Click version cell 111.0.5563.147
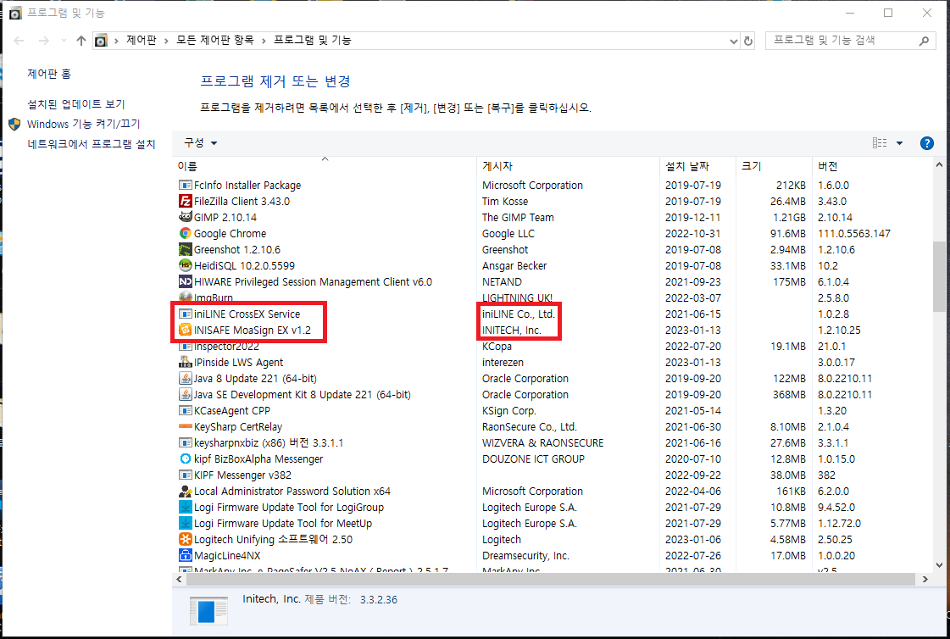Image resolution: width=950 pixels, height=639 pixels. click(x=854, y=233)
